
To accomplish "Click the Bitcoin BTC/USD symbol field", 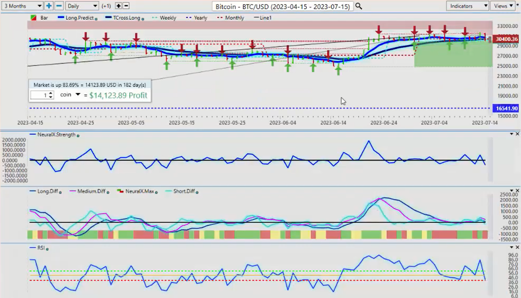I will (283, 7).
